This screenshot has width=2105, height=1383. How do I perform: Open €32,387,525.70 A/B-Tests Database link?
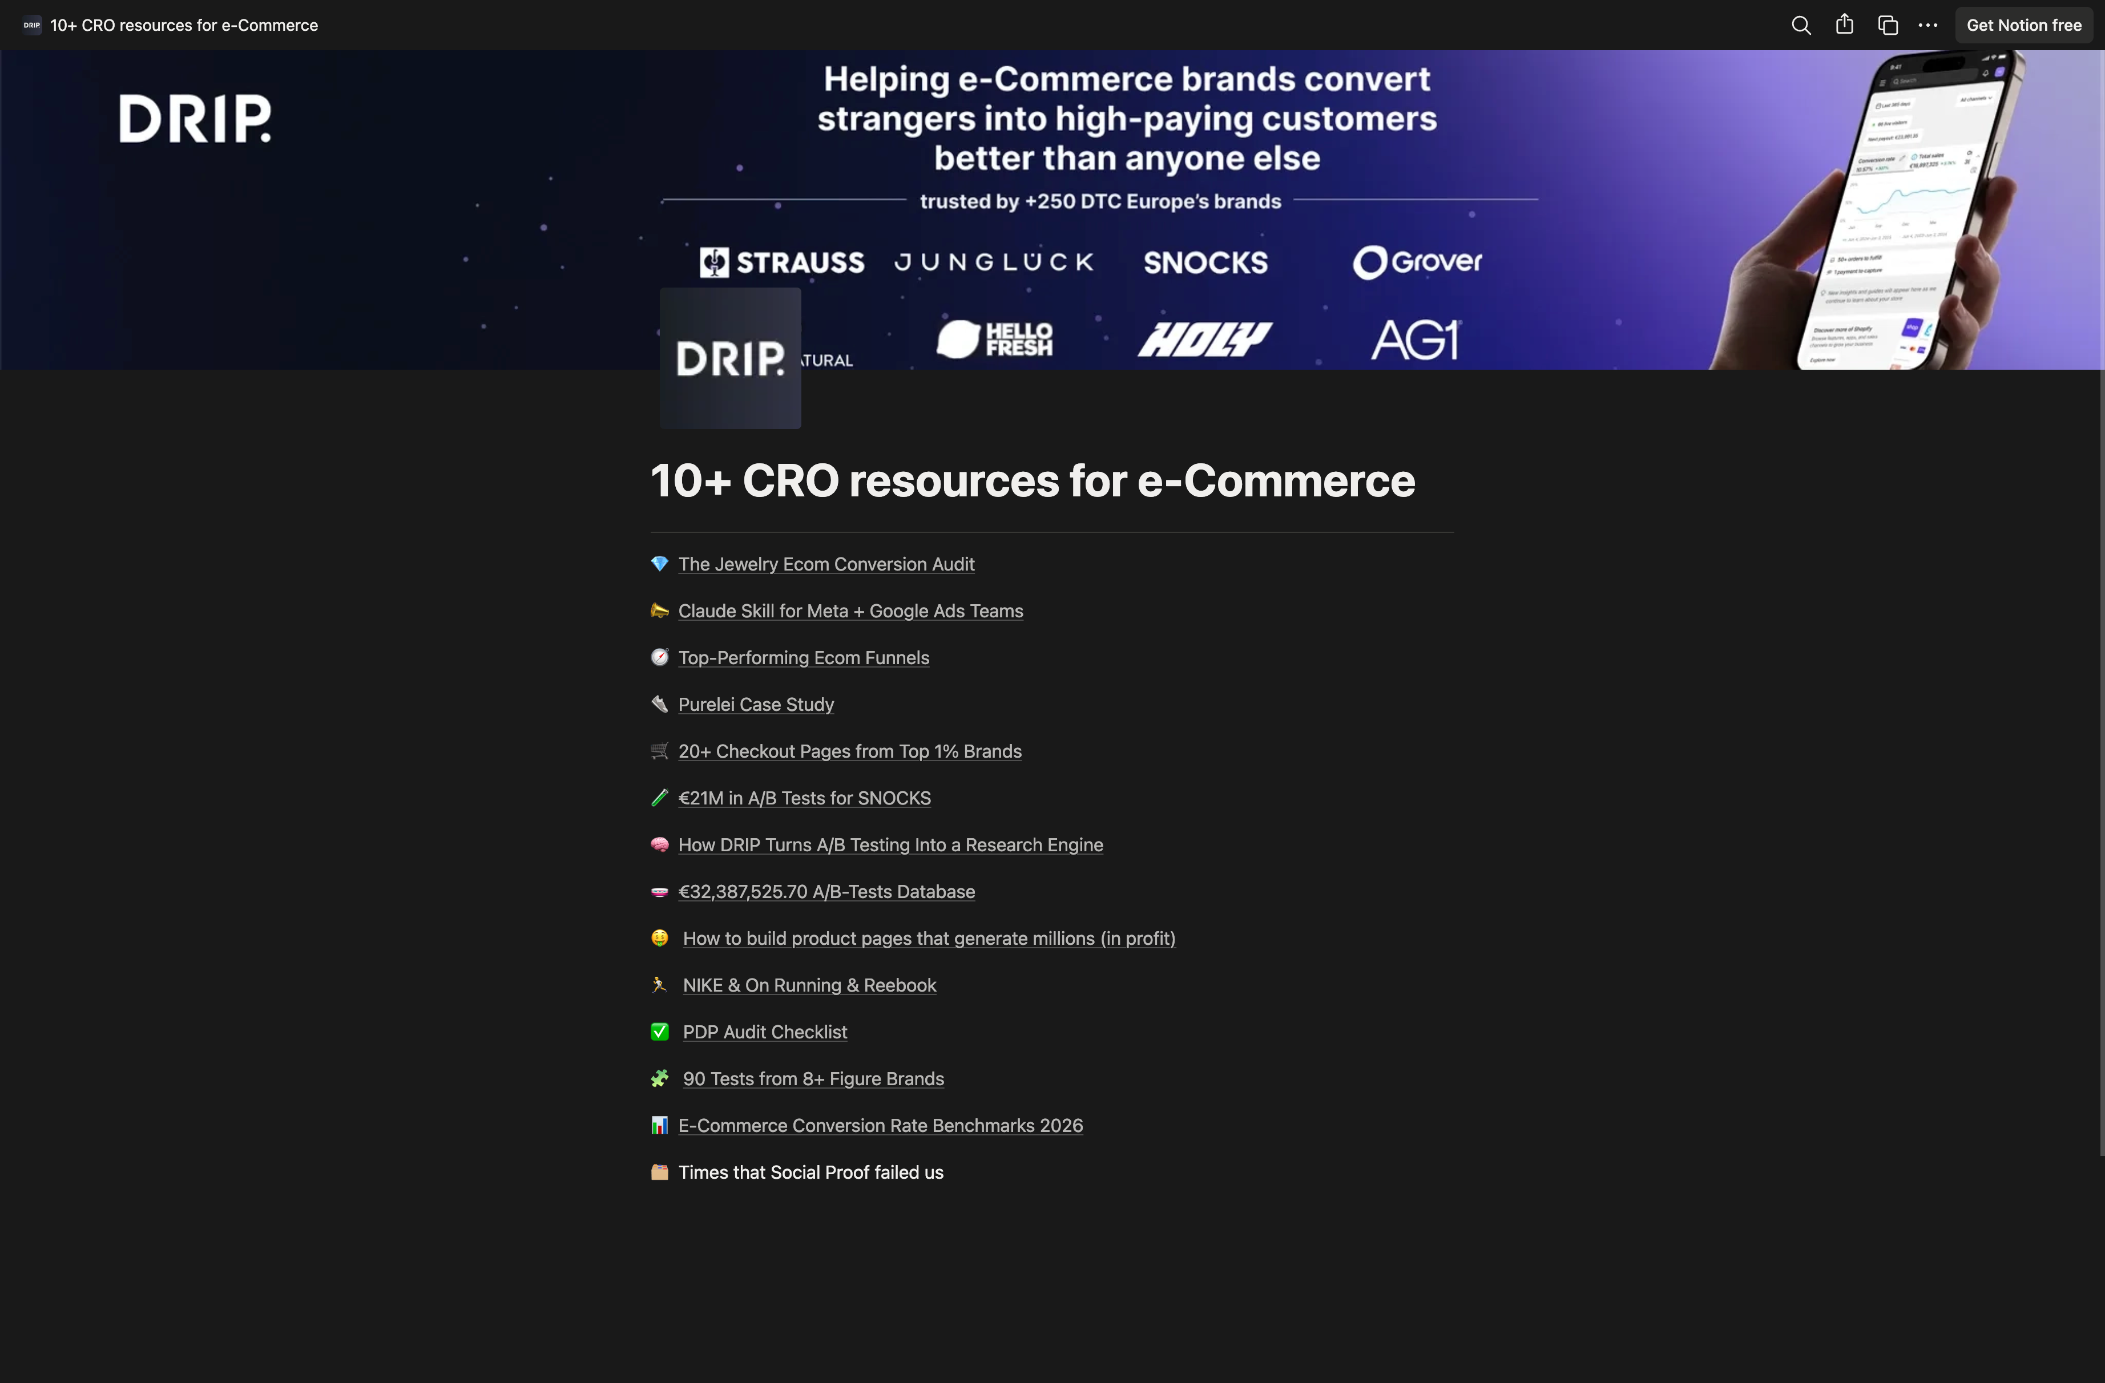pyautogui.click(x=826, y=892)
